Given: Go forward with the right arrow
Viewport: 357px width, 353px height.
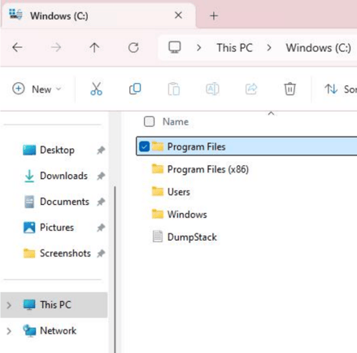Looking at the screenshot, I should tap(56, 48).
